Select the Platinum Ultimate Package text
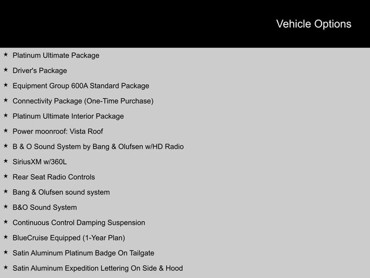Viewport: 370px width, 278px height. 55,56
